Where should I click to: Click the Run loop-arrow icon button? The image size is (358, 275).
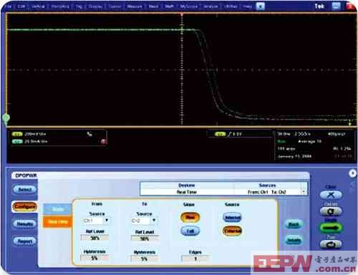[x=331, y=244]
